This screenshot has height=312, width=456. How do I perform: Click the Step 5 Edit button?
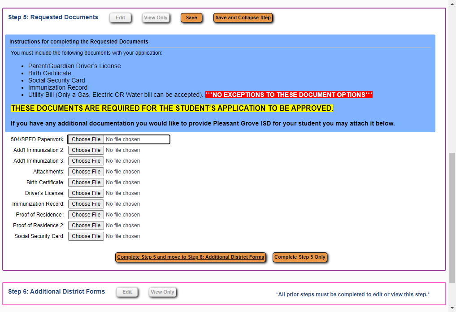tap(120, 18)
